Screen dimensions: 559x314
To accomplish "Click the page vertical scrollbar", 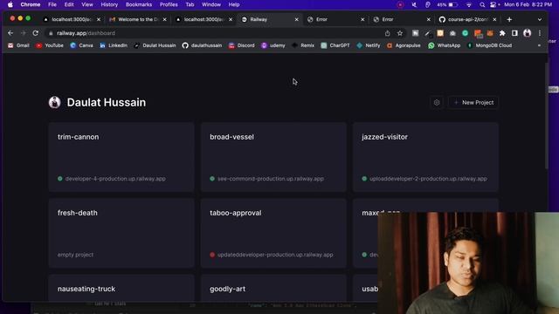I will pyautogui.click(x=546, y=116).
